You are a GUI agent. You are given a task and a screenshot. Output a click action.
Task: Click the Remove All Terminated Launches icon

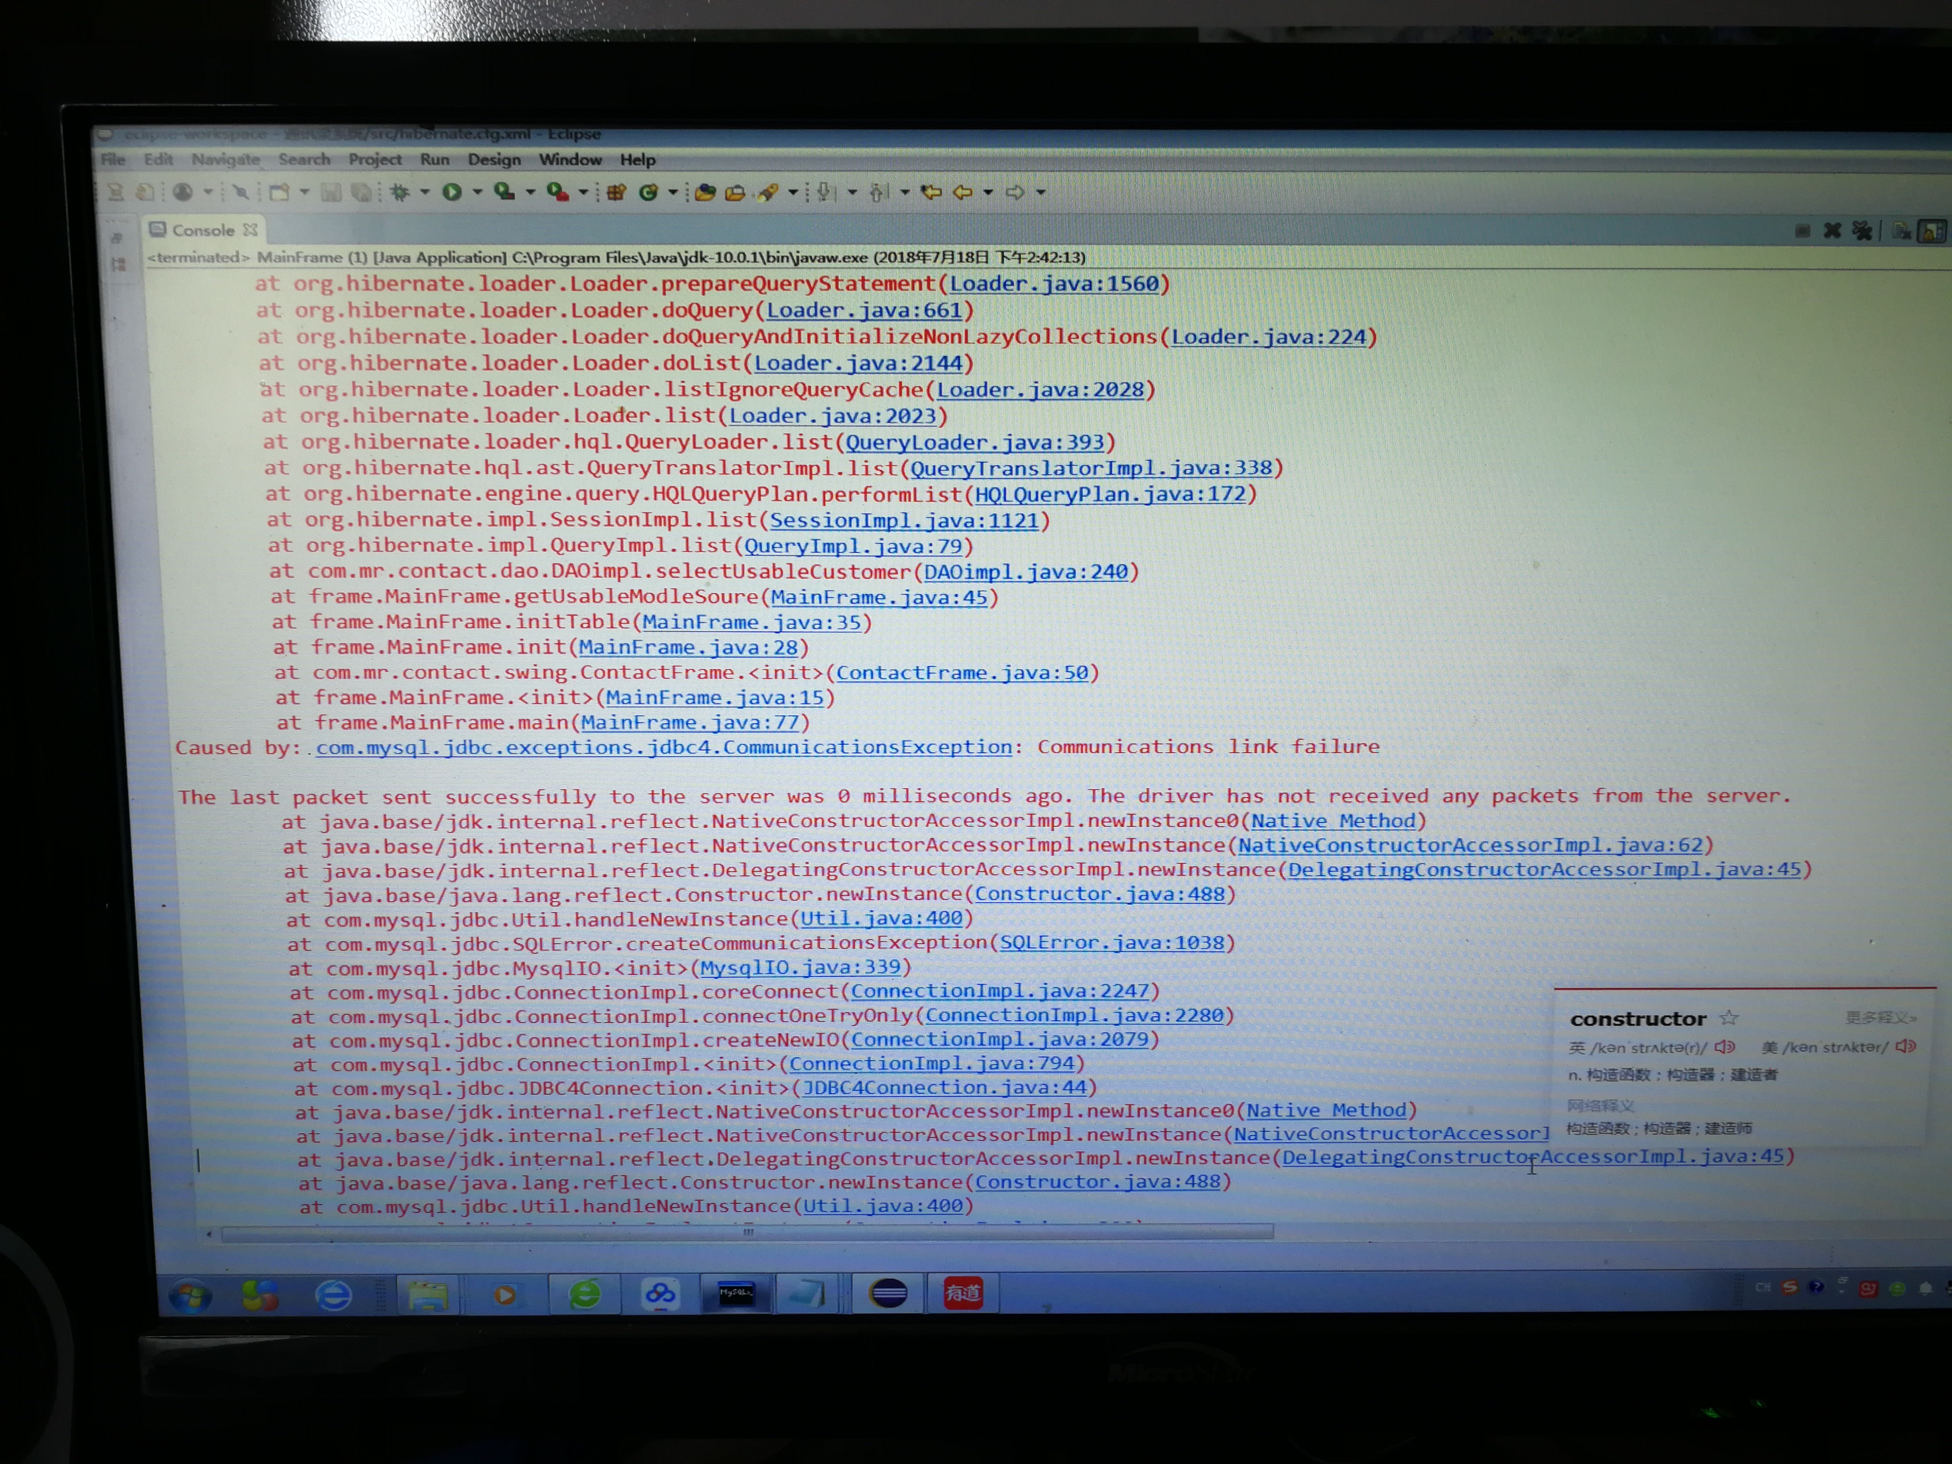[x=1862, y=230]
